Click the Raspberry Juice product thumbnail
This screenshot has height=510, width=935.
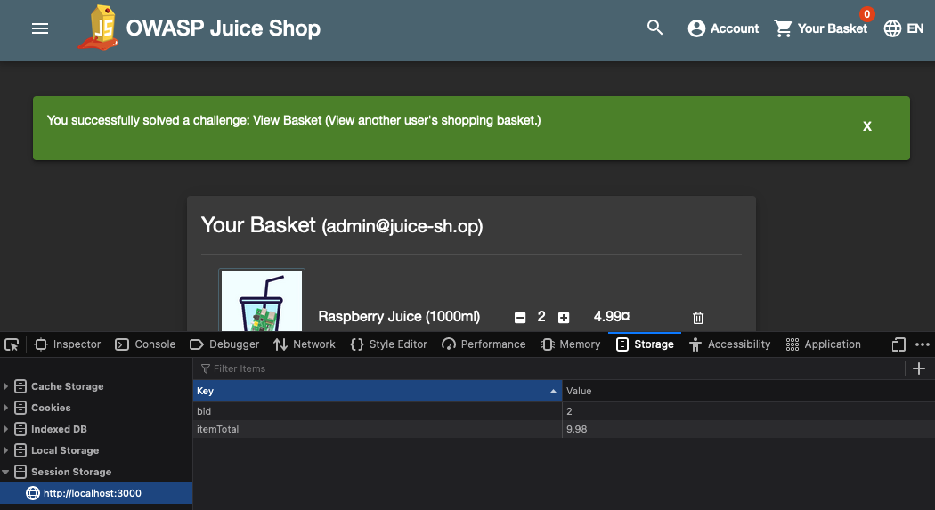click(x=262, y=300)
